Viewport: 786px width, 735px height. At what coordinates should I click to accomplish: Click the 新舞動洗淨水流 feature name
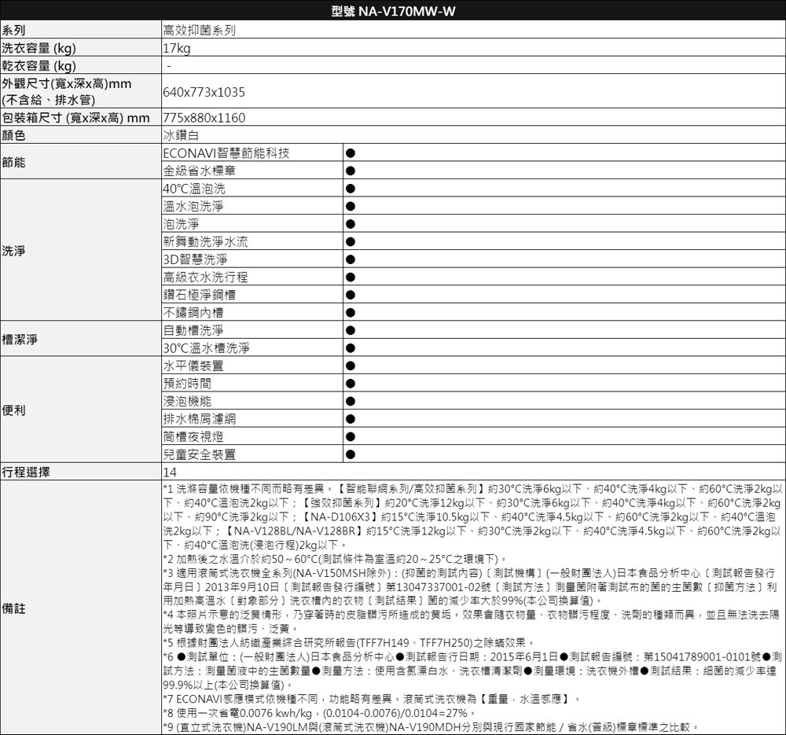(x=204, y=241)
